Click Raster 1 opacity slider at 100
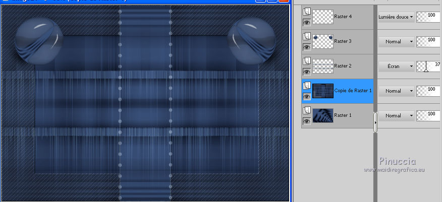442x202 pixels. coord(429,116)
